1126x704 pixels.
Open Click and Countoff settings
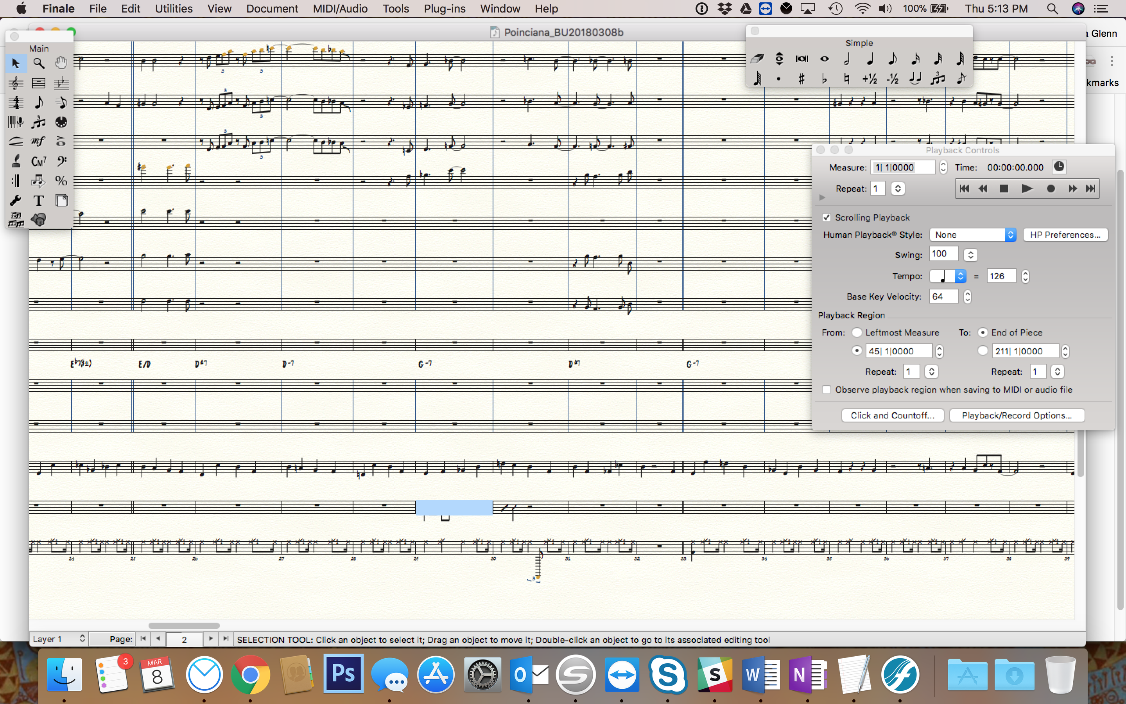click(x=892, y=415)
